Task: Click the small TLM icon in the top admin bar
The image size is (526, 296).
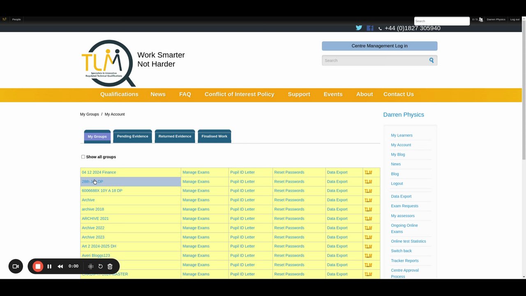Action: tap(5, 19)
